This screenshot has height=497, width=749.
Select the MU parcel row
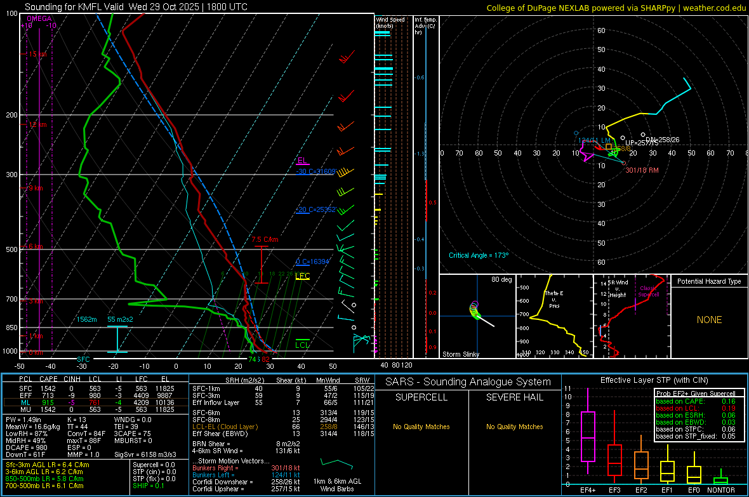click(x=96, y=409)
